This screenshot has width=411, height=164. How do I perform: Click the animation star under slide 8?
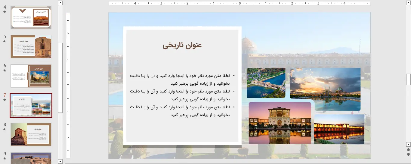(x=5, y=129)
